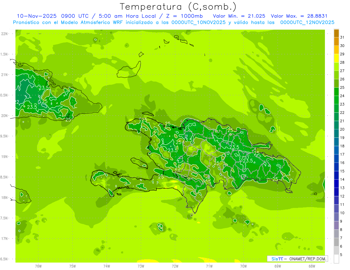Click the "71W" longitude axis label
Viewport: 350px width, 270px height.
[209, 266]
